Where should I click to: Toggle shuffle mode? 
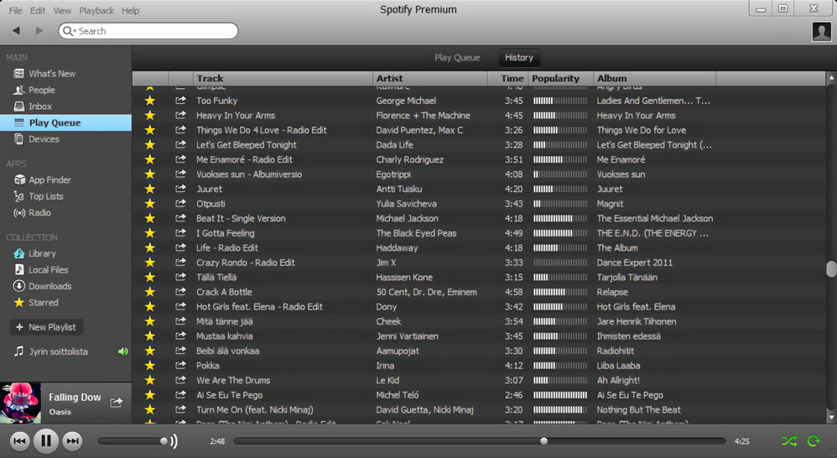click(789, 441)
